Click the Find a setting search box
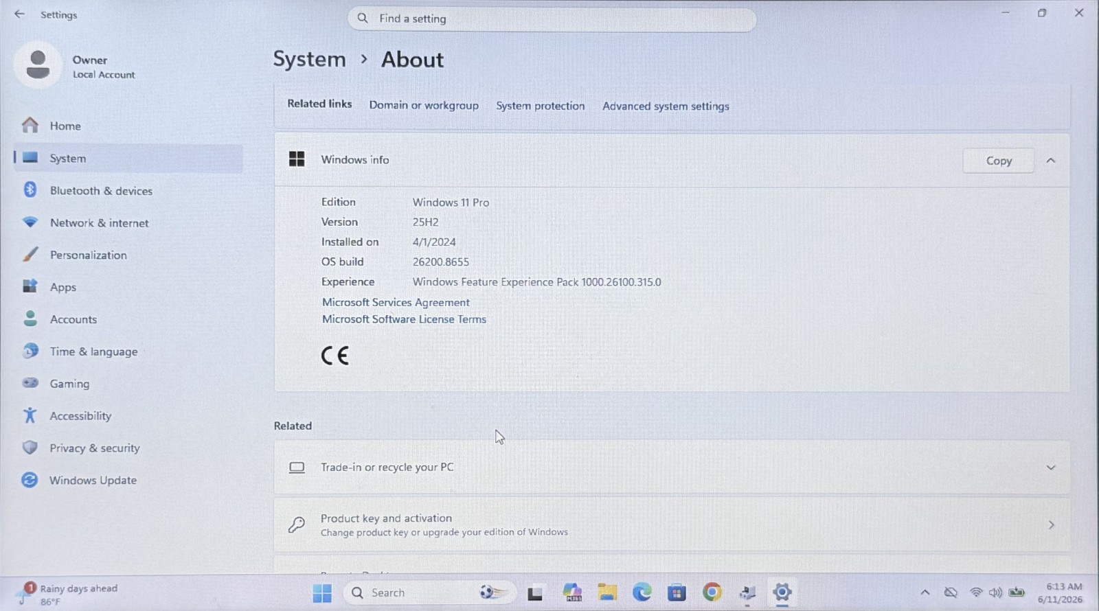 [x=552, y=19]
